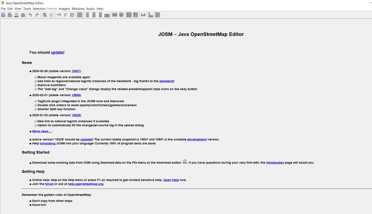Open the stable version 15806 link
Screen dimensions: 372x214
[x=76, y=95]
